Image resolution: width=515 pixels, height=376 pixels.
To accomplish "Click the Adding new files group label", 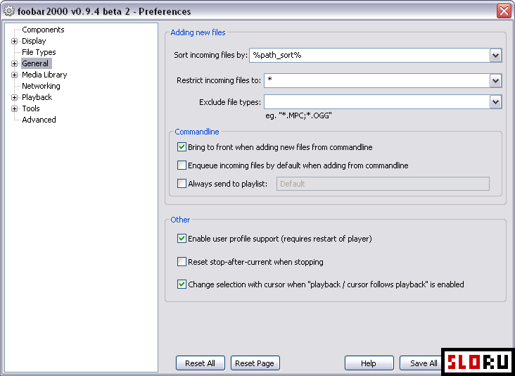I will (198, 32).
